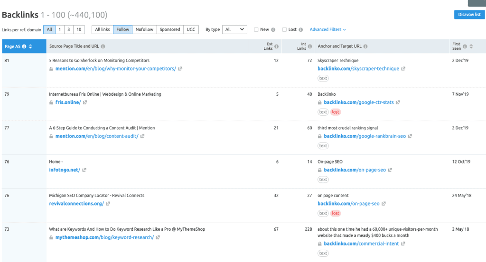This screenshot has height=262, width=486.
Task: Open infotogo.net/ source link
Action: tap(65, 170)
